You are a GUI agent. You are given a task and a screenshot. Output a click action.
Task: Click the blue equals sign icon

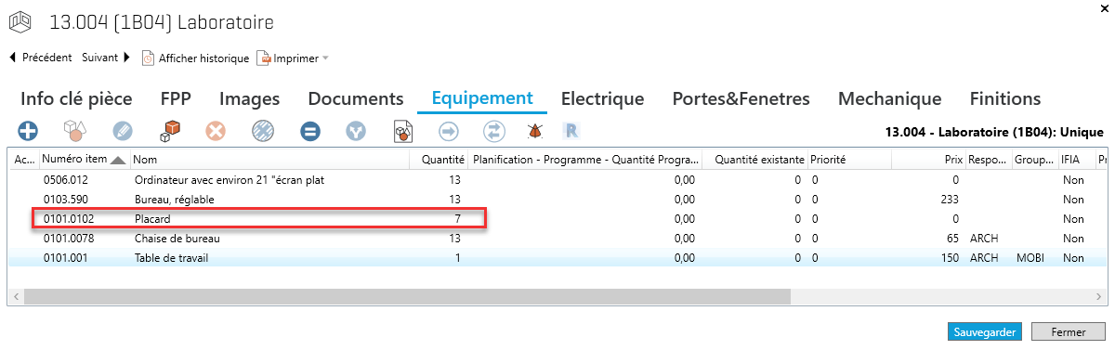pyautogui.click(x=310, y=132)
